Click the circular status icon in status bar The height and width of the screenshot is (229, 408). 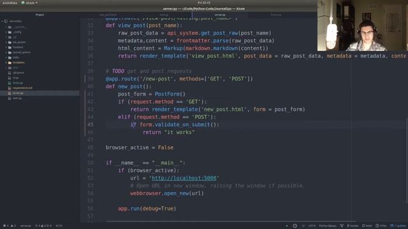click(x=295, y=226)
